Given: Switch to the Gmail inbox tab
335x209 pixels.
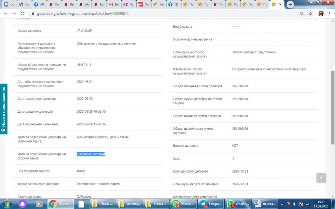Looking at the screenshot, I should click(113, 5).
